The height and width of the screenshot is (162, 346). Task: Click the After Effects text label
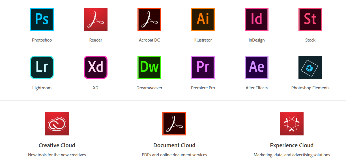pyautogui.click(x=257, y=88)
